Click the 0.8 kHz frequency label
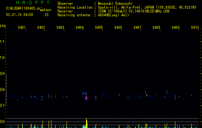This screenshot has height=128, width=202. [x=3, y=90]
